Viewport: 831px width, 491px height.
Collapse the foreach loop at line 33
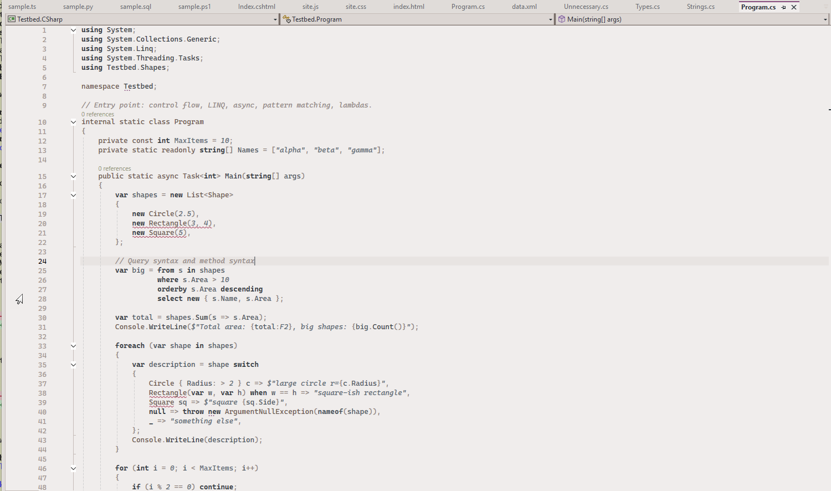point(73,346)
